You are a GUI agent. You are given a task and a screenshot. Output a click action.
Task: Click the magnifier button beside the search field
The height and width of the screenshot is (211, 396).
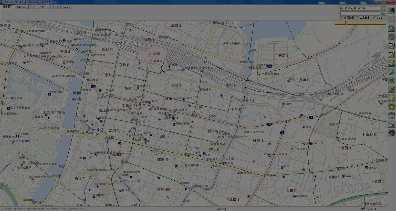383,13
